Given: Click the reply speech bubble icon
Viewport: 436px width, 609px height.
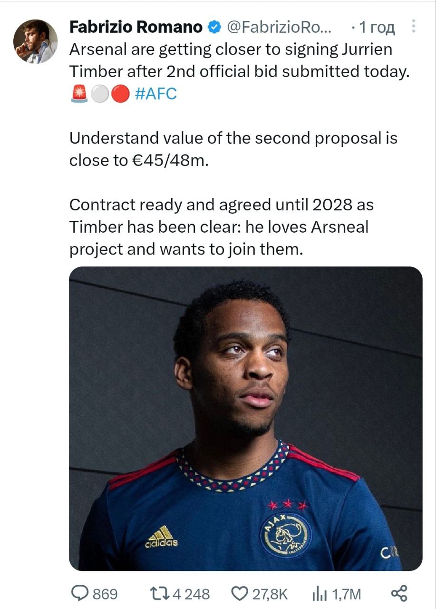Looking at the screenshot, I should point(79,593).
